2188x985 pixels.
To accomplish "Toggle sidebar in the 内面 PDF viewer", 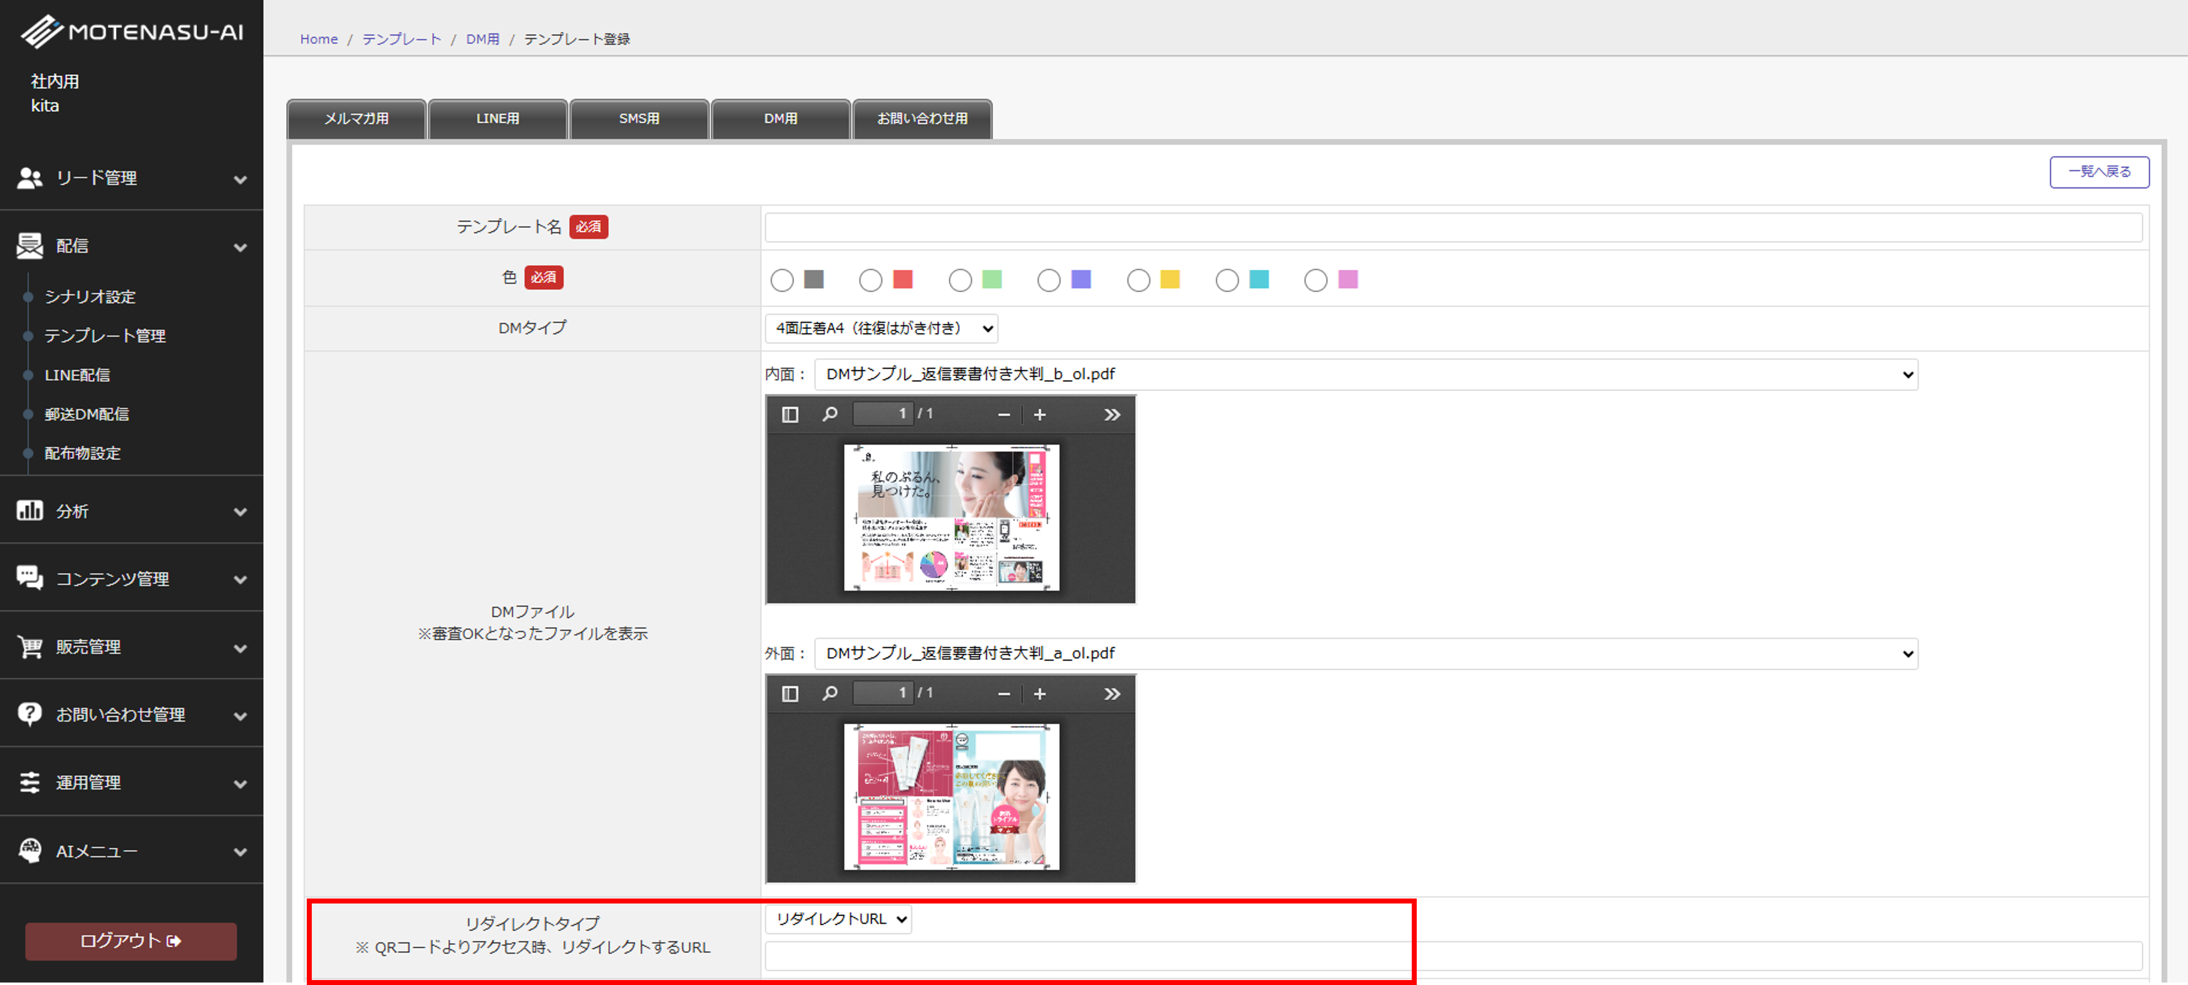I will 790,414.
